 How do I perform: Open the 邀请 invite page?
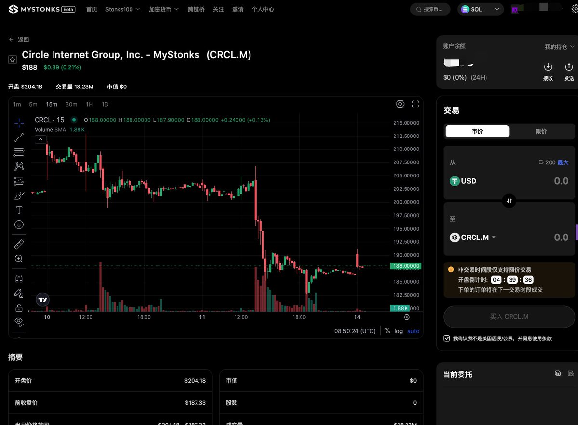[237, 9]
